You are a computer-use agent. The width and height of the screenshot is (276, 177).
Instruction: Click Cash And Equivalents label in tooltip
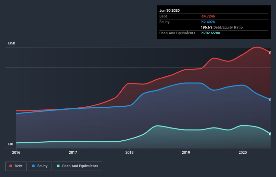click(177, 33)
